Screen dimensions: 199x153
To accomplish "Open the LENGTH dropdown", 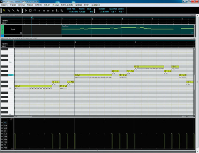I will [x=121, y=12].
